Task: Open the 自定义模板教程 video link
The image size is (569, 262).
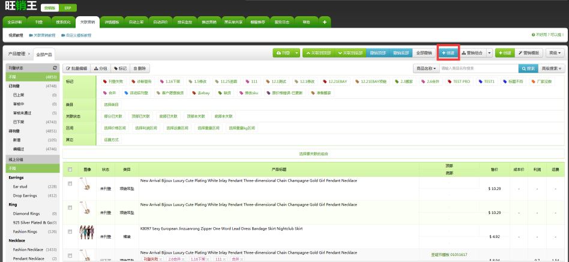Action: tap(76, 35)
